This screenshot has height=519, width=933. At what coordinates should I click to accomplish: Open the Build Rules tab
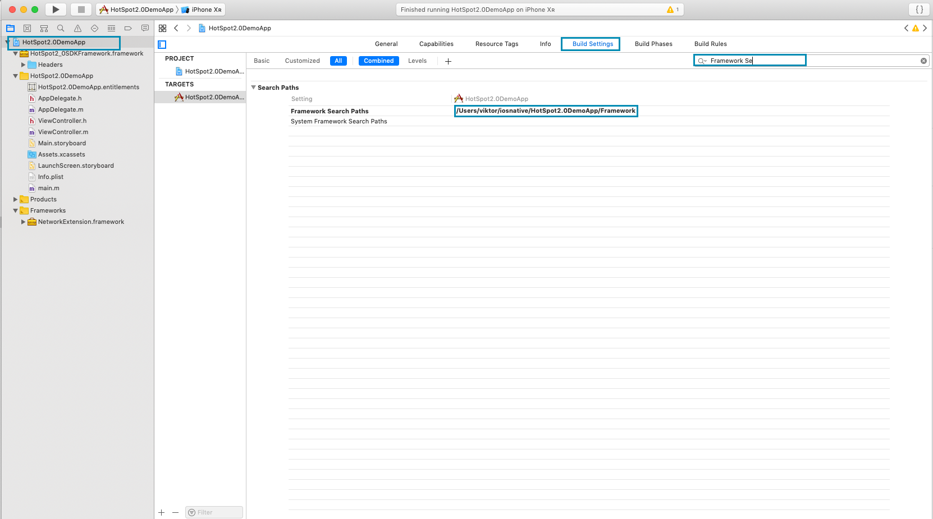[x=711, y=44]
